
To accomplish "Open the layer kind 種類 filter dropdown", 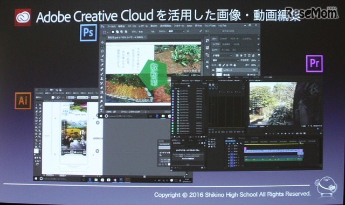I will click(222, 55).
